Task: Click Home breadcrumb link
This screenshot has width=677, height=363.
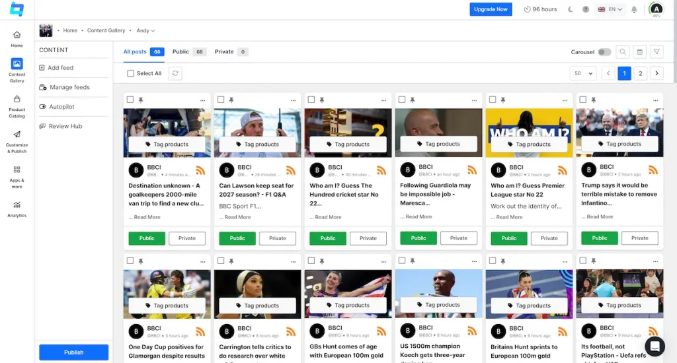Action: point(70,30)
